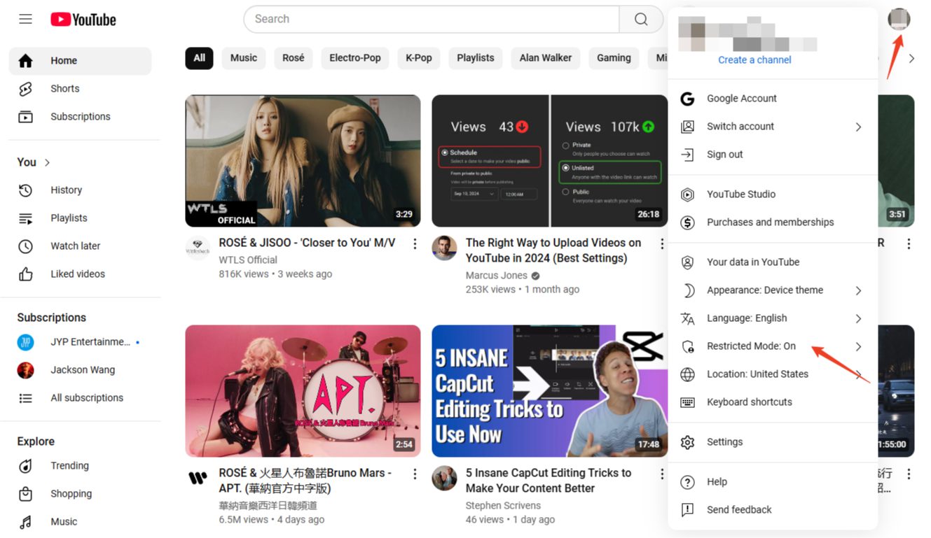
Task: Open Watch later list
Action: (80, 246)
